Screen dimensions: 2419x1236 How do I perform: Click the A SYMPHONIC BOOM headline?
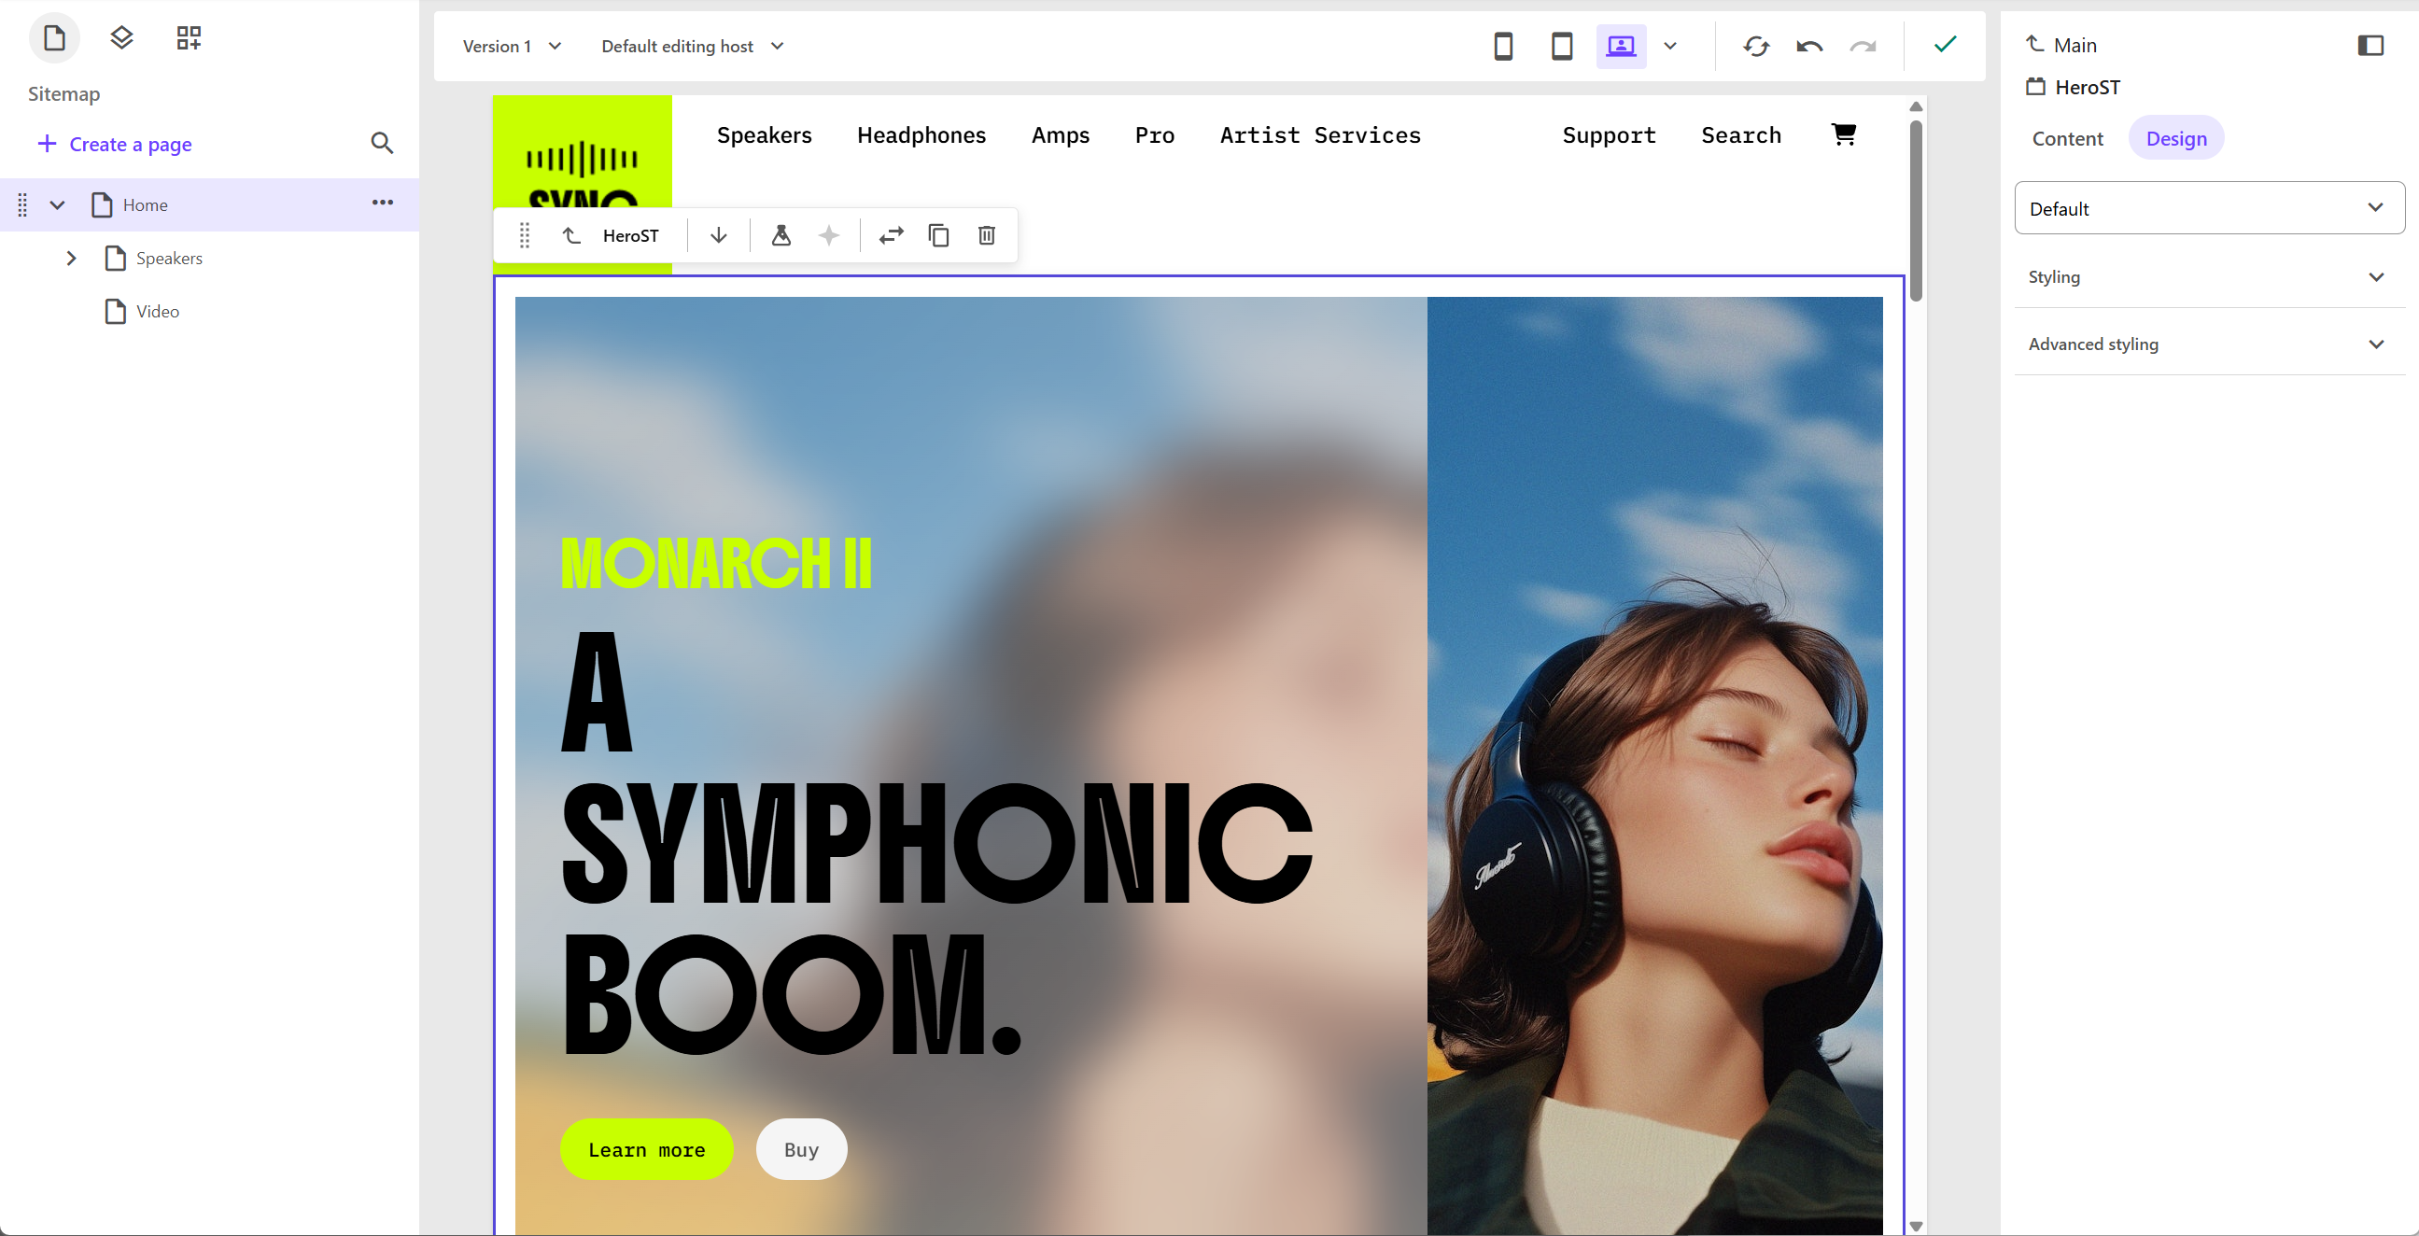pyautogui.click(x=935, y=842)
